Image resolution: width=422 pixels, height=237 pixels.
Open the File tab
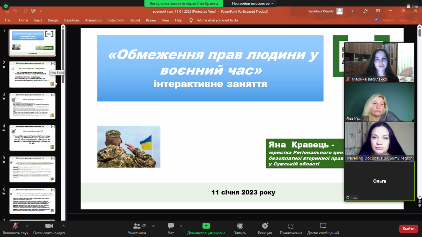coord(7,20)
